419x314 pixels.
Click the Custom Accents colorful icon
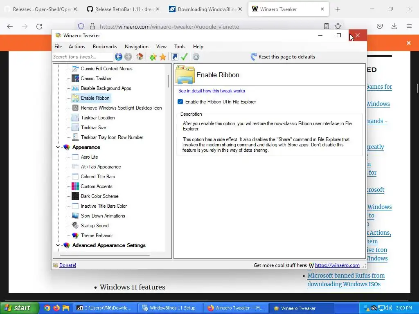(x=75, y=186)
